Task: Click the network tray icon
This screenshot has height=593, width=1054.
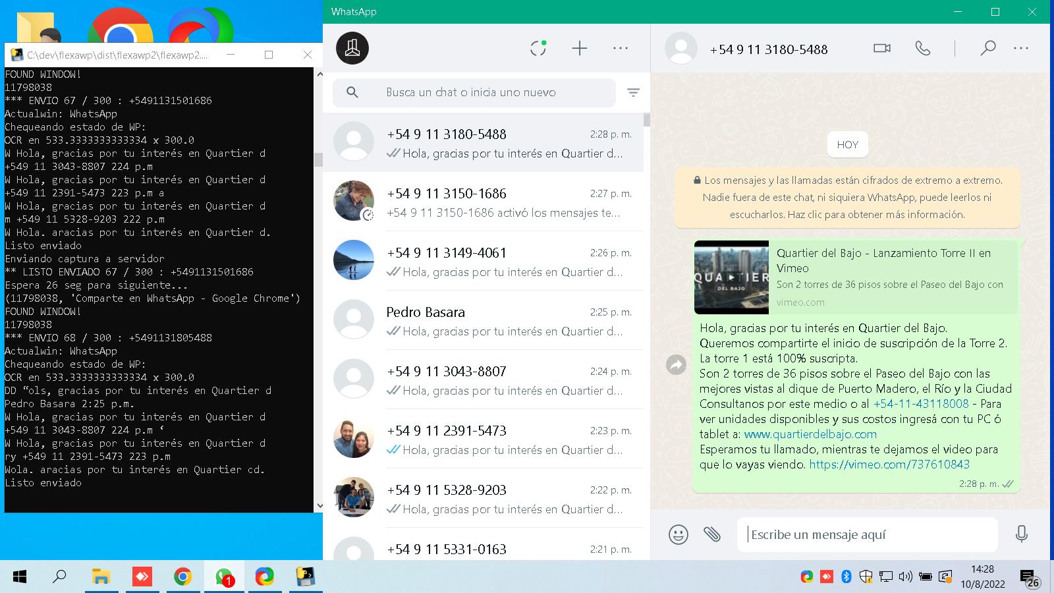Action: [x=886, y=577]
